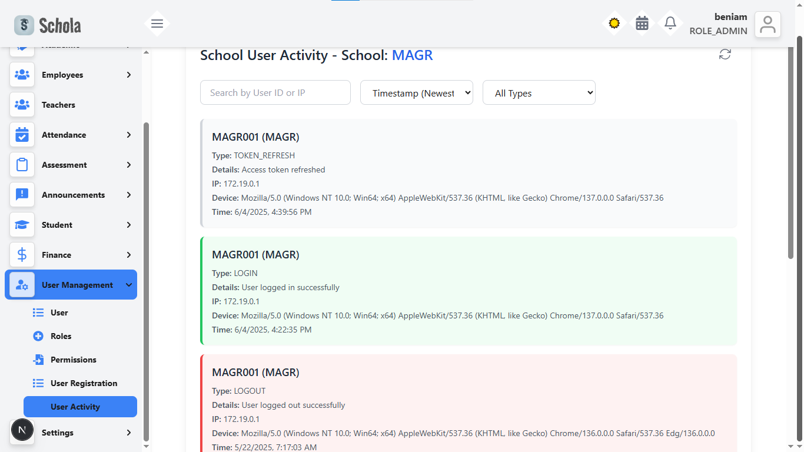This screenshot has width=804, height=452.
Task: Collapse the User Management section
Action: 129,285
